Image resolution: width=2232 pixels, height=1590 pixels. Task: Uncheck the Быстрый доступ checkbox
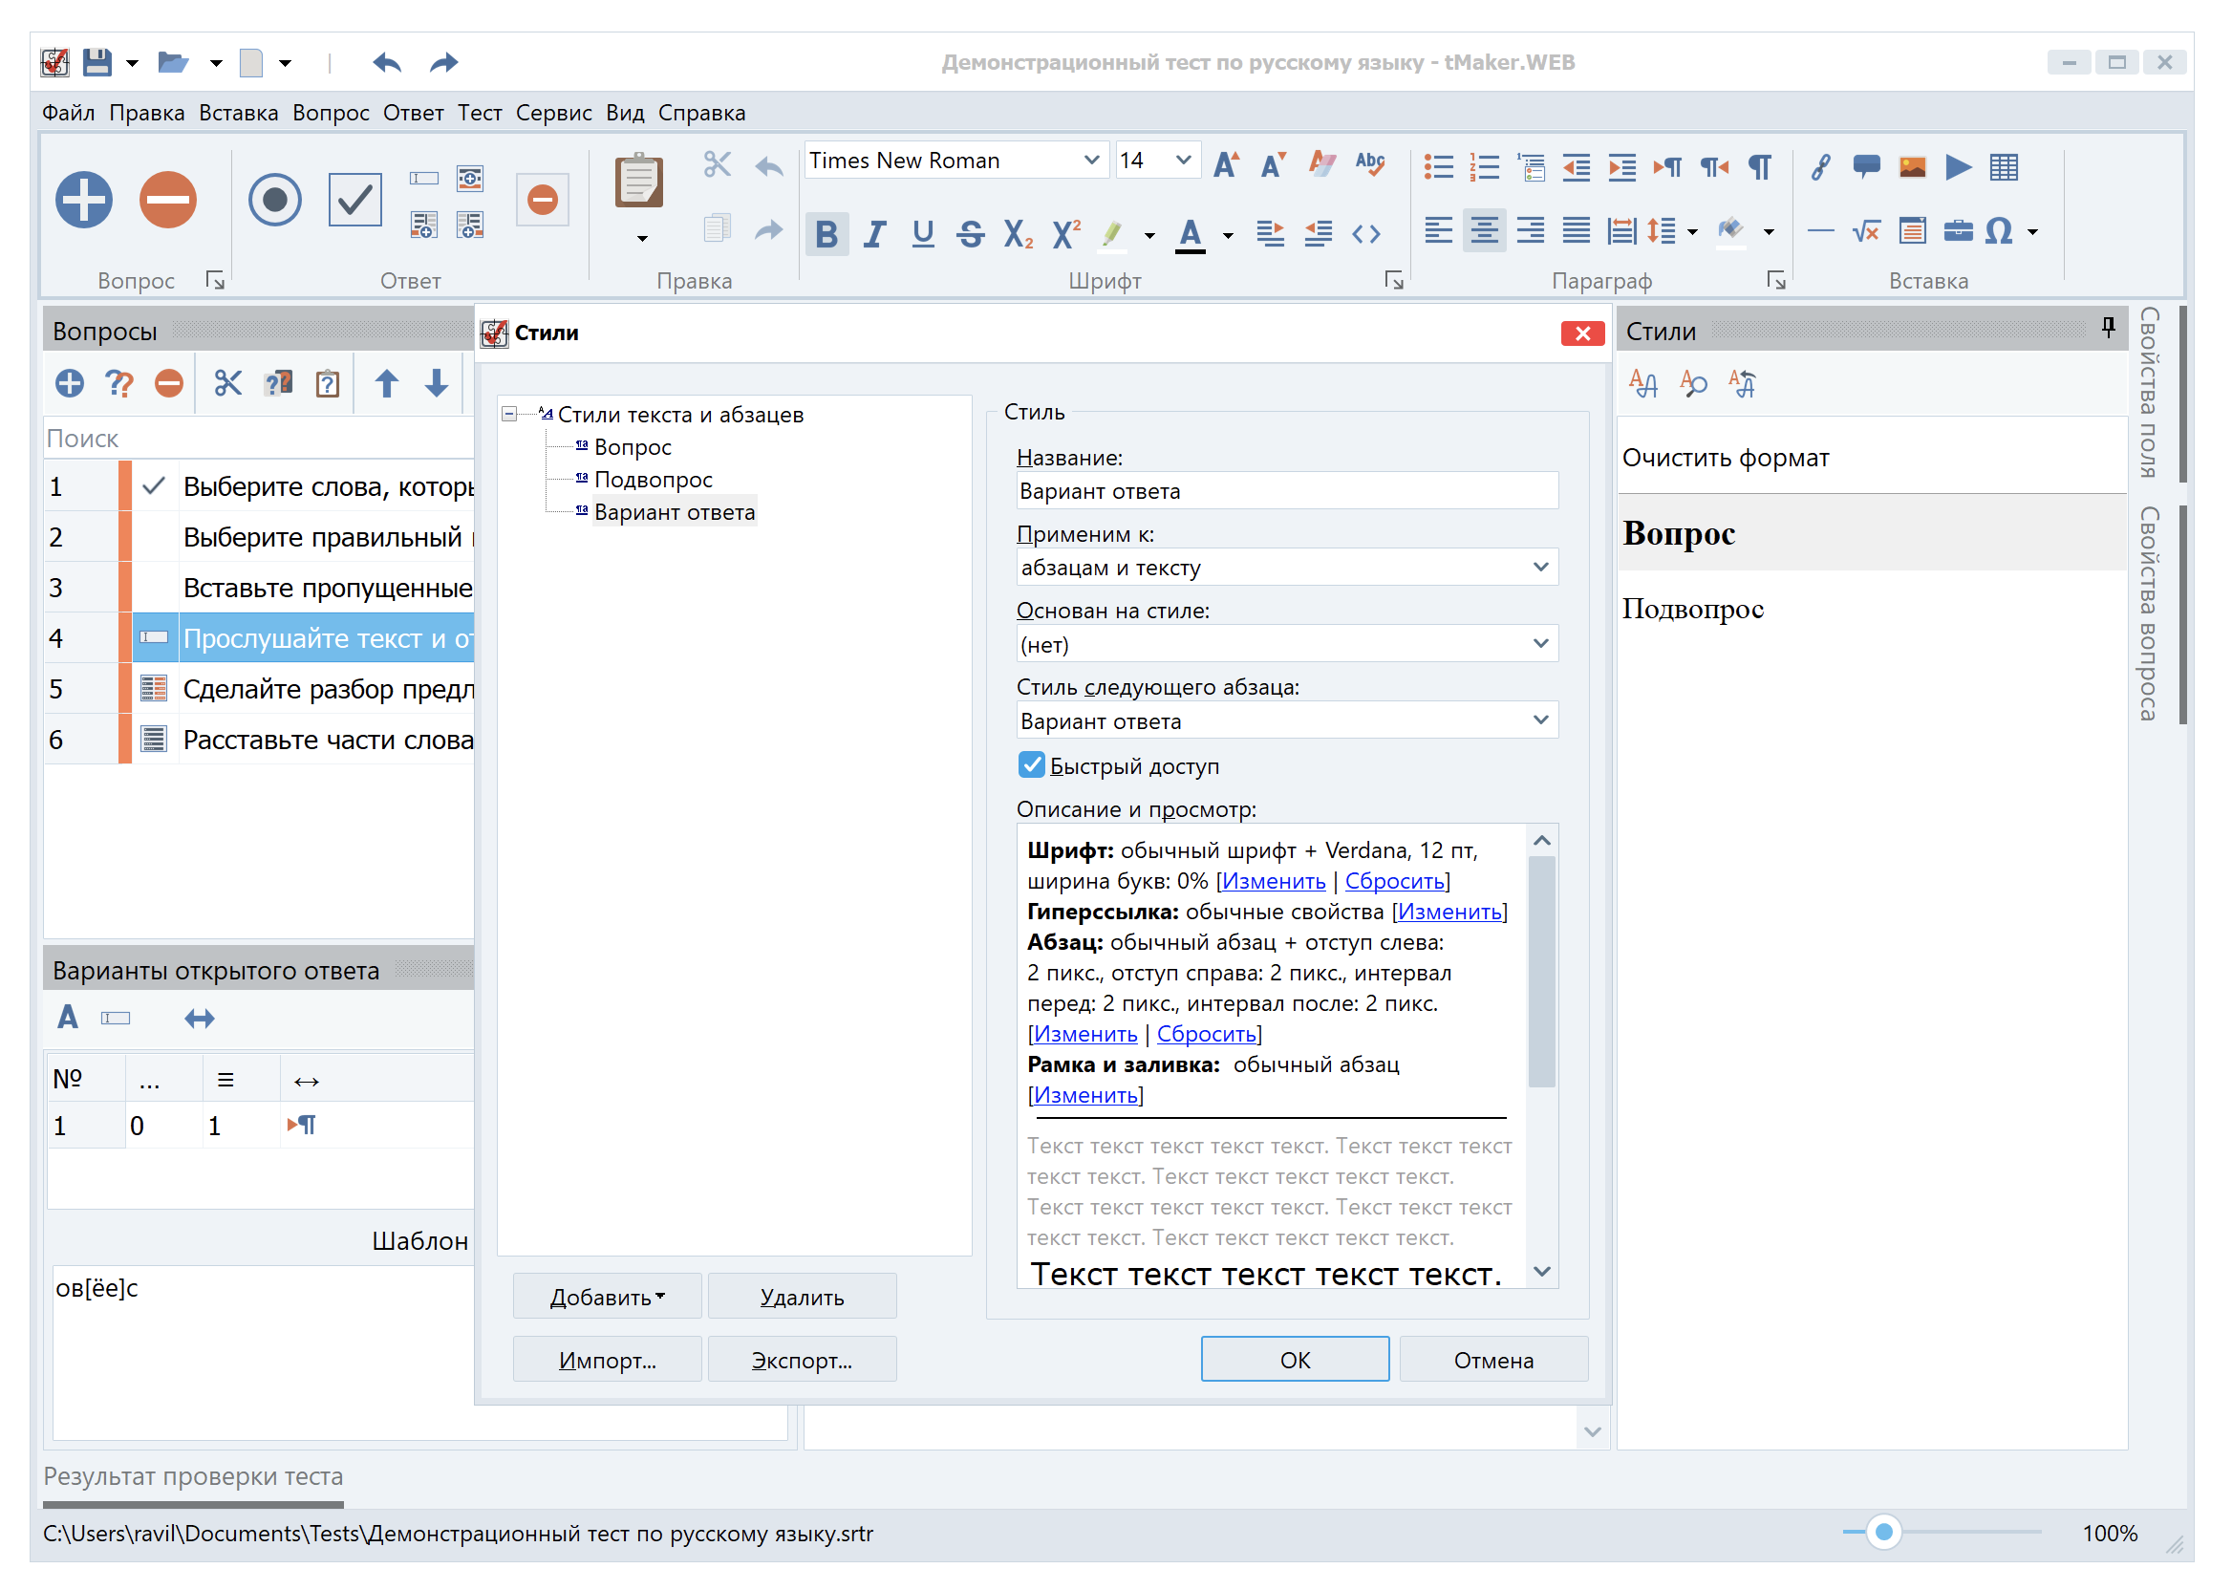point(1032,764)
